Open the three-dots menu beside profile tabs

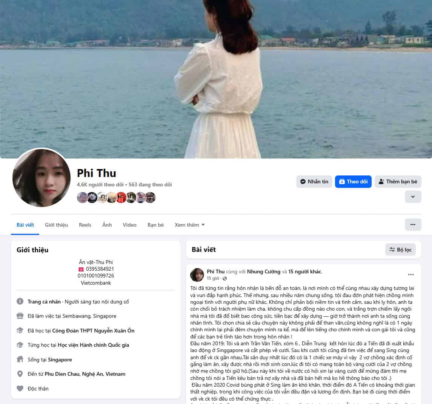click(x=413, y=224)
